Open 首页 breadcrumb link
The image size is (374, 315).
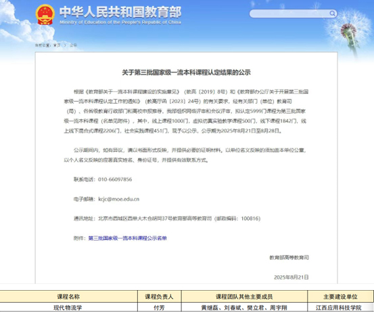57,45
